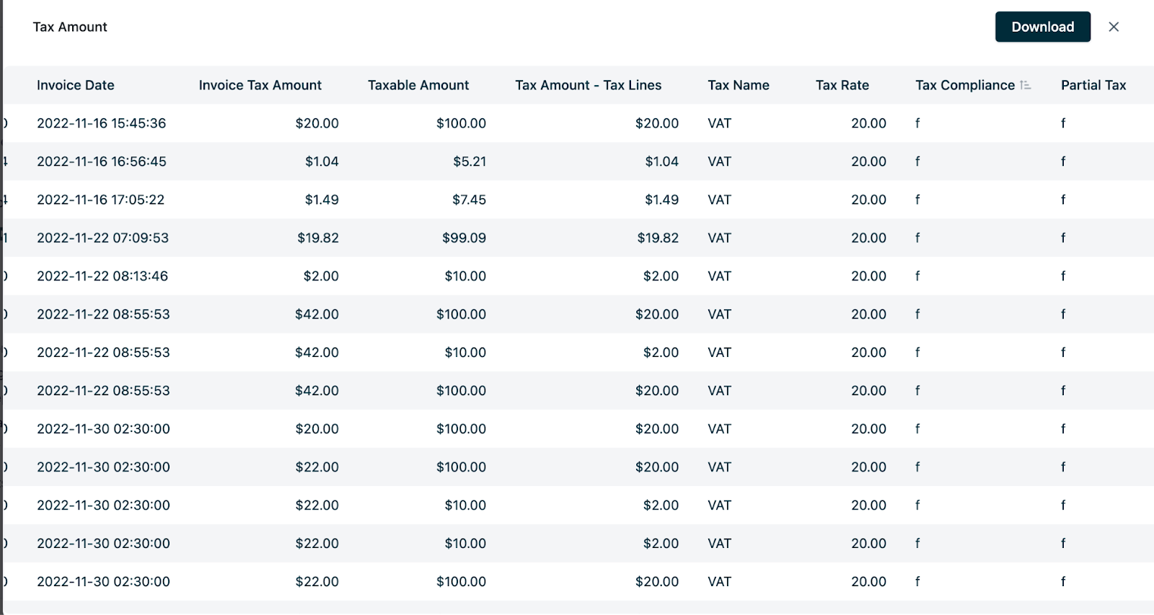The width and height of the screenshot is (1154, 615).
Task: Click the sort icon beside Tax Compliance
Action: (1025, 85)
